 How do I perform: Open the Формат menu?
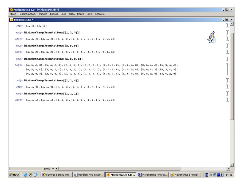(54, 14)
